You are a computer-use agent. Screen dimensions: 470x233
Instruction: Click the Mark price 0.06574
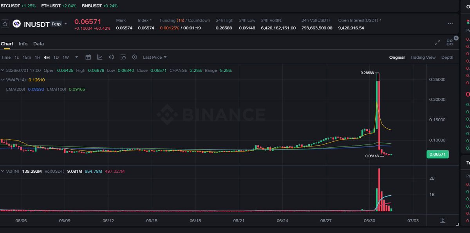click(124, 28)
